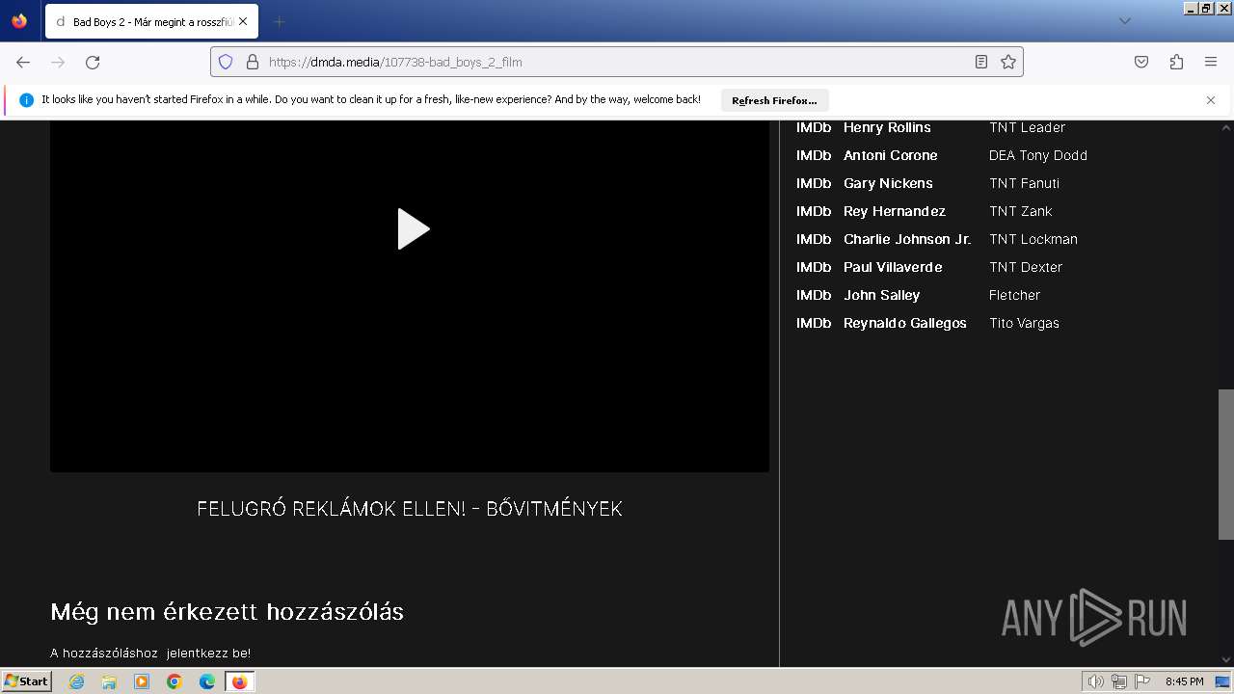Image resolution: width=1234 pixels, height=694 pixels.
Task: Open IMDb link for Antoni Corone
Action: (814, 155)
